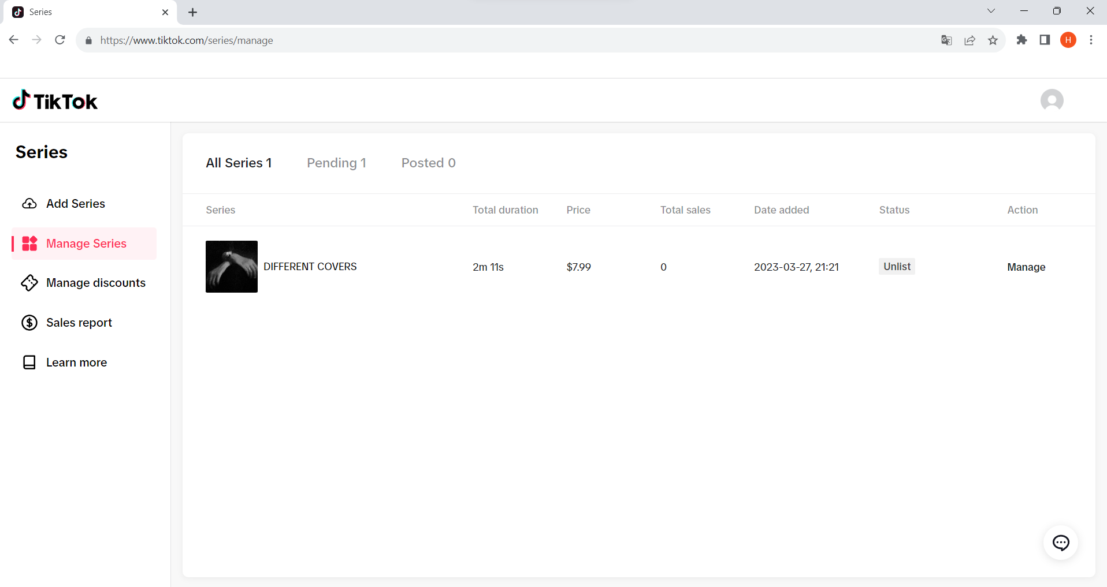Switch to the Pending tab

(x=336, y=163)
